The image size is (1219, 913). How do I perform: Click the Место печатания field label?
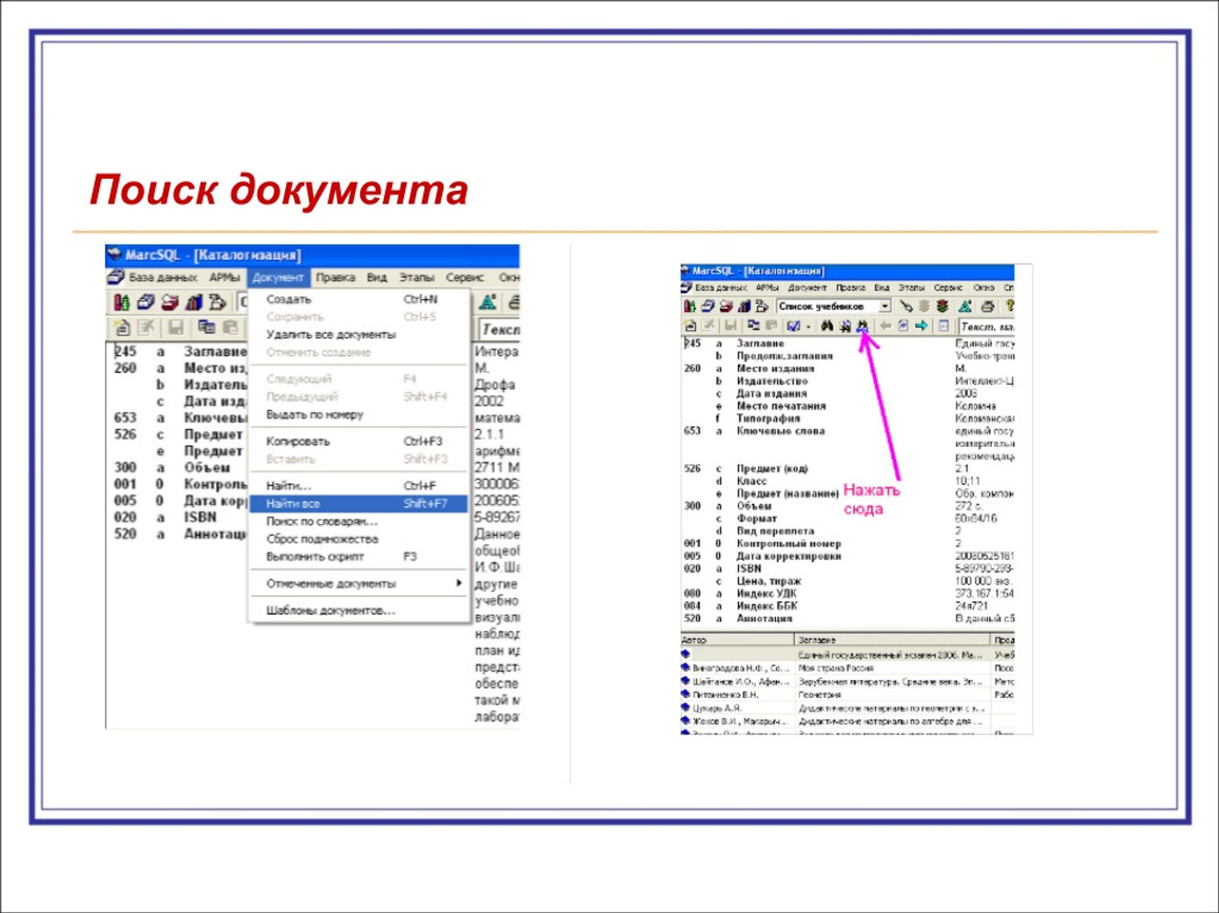781,406
